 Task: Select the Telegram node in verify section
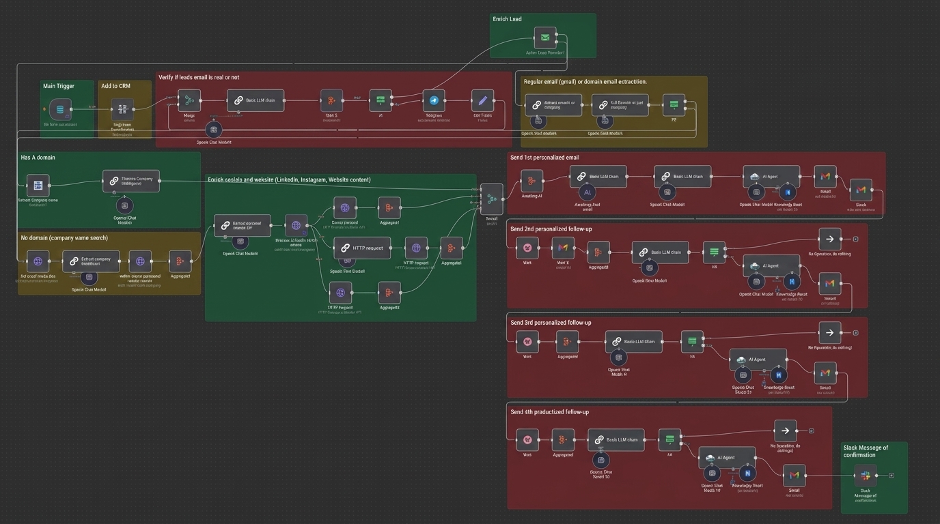(x=434, y=101)
